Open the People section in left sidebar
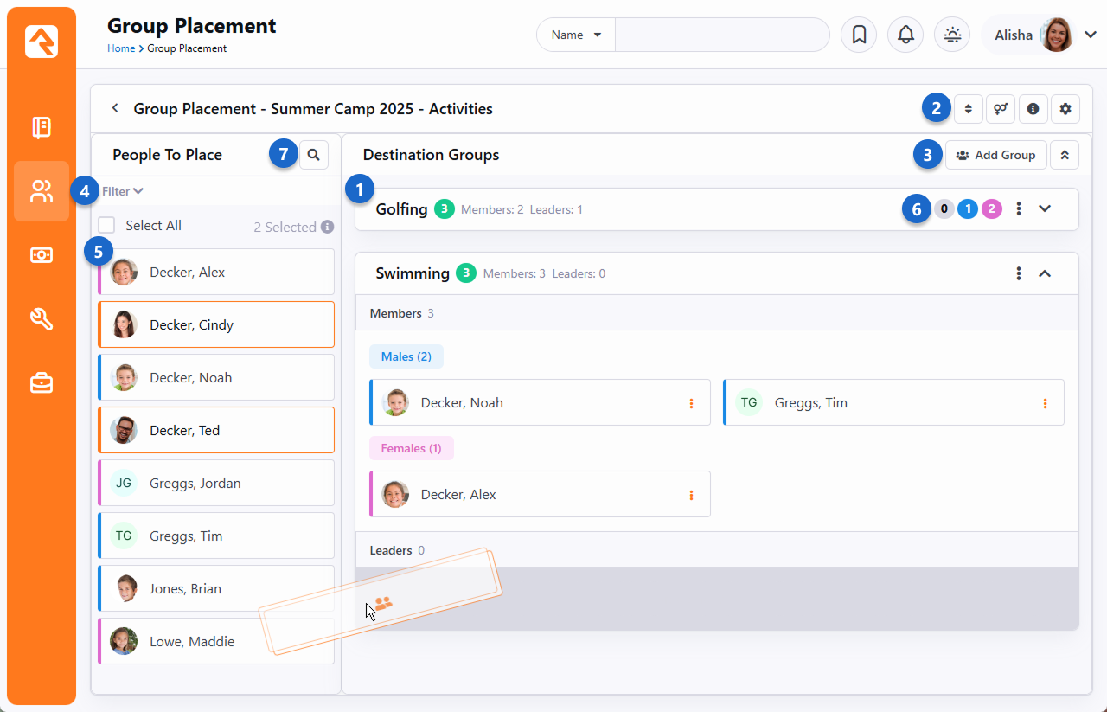 [x=42, y=191]
